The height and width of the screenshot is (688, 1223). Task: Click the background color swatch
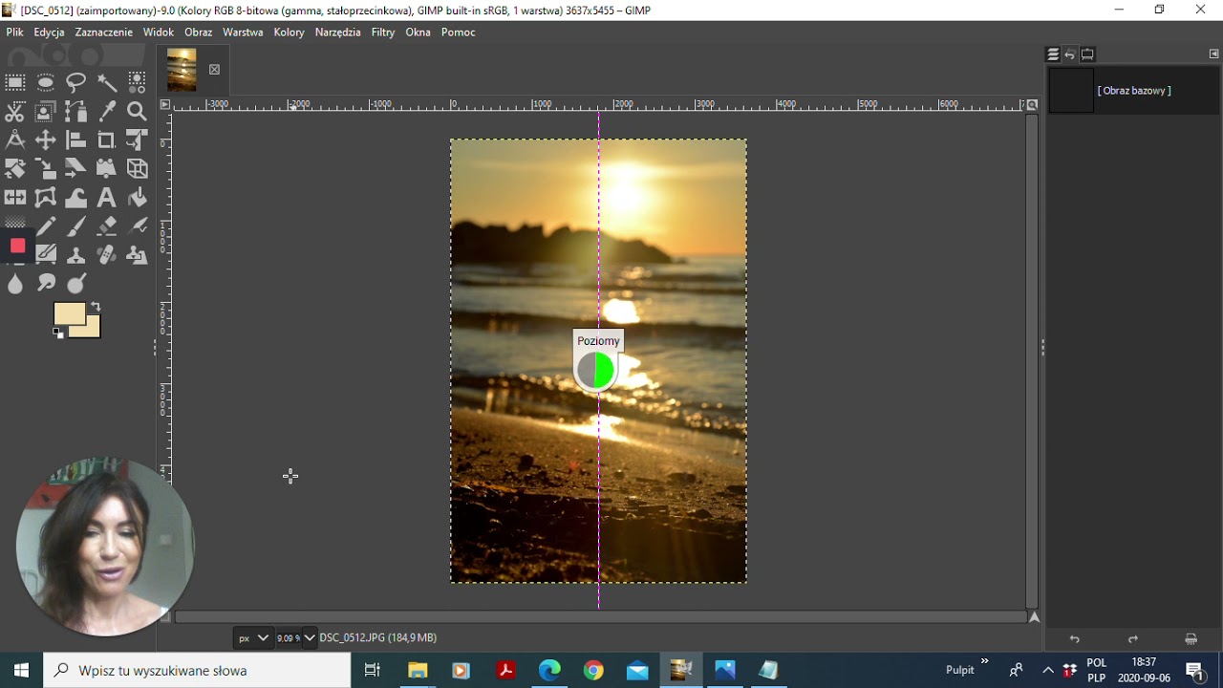point(90,331)
